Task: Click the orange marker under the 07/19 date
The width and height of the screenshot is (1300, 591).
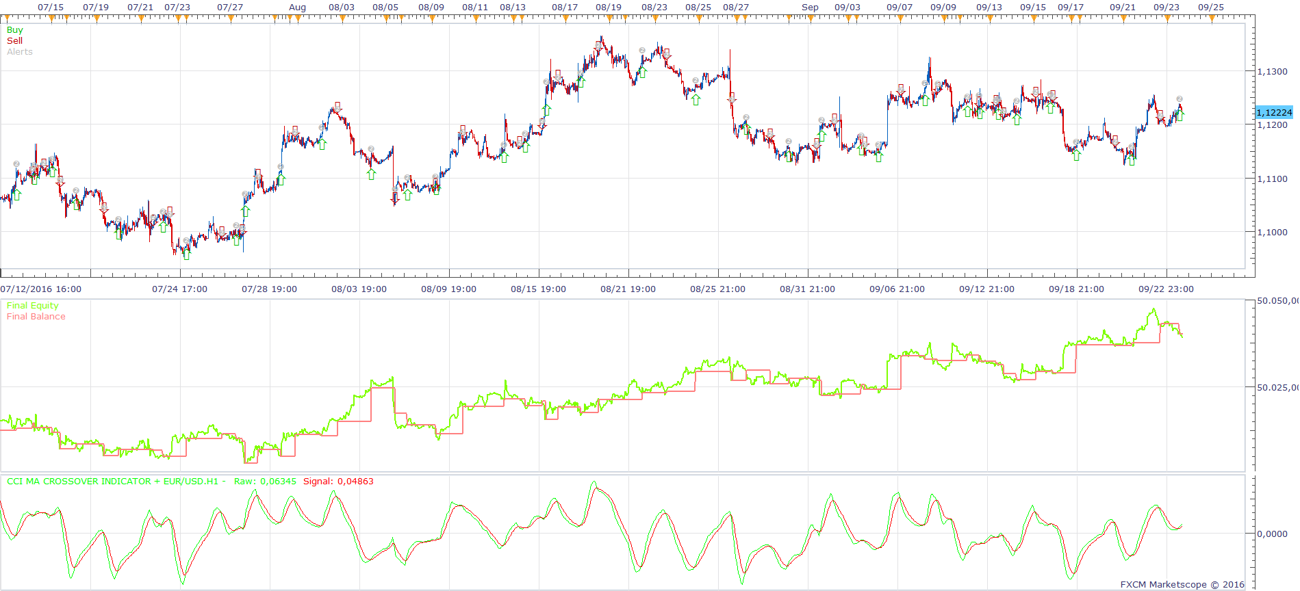Action: pyautogui.click(x=97, y=18)
